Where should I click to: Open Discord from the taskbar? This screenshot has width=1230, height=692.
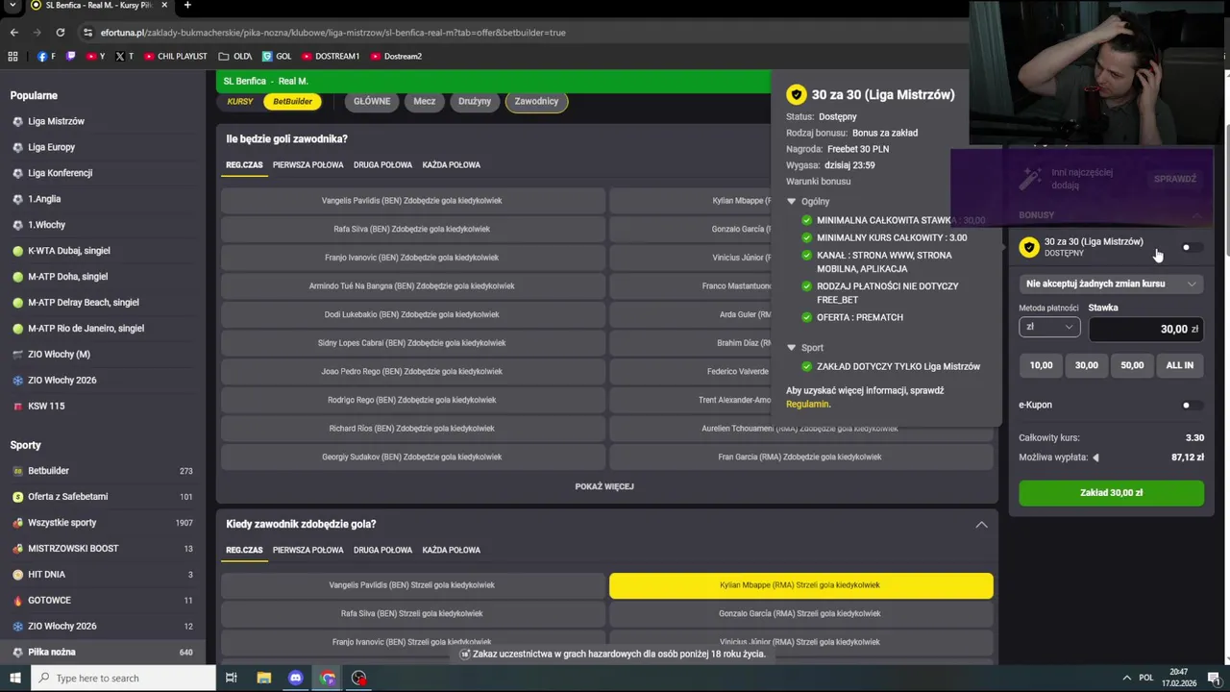pyautogui.click(x=296, y=678)
